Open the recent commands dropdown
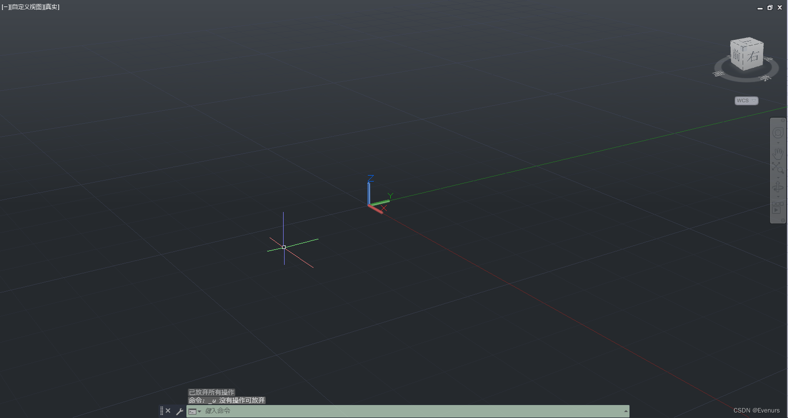788x418 pixels. (x=195, y=412)
